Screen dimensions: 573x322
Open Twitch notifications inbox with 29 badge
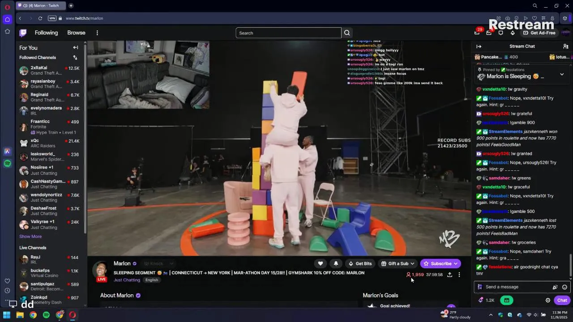(477, 32)
